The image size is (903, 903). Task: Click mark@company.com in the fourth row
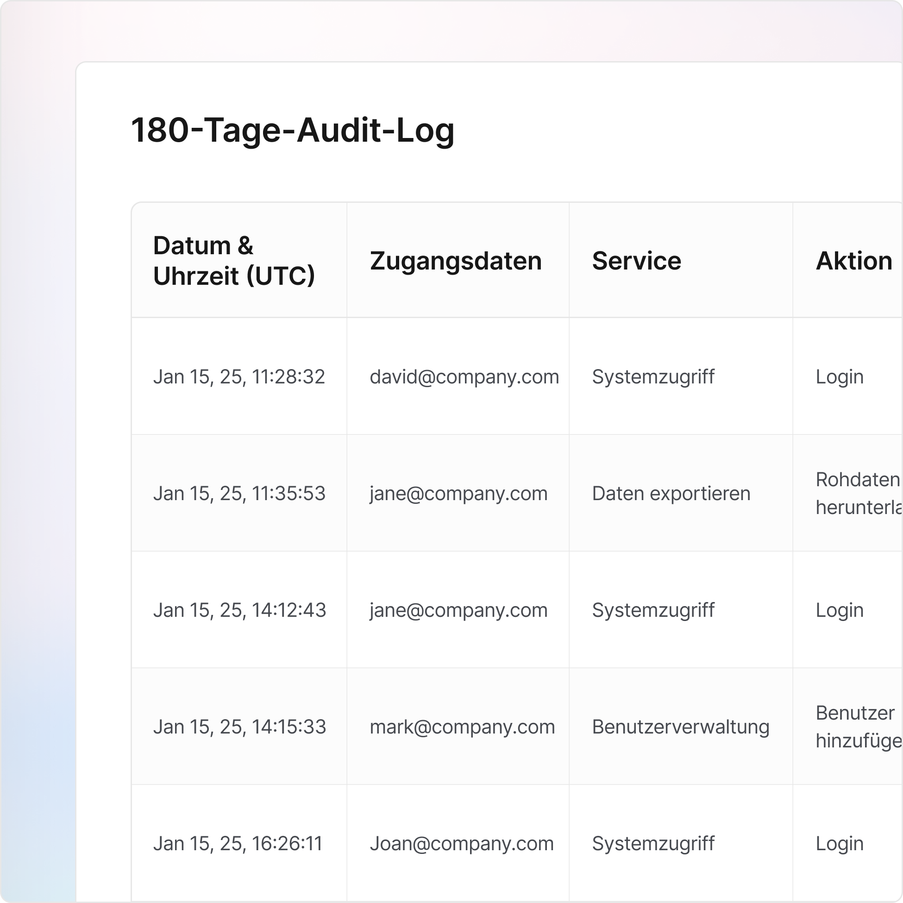pyautogui.click(x=462, y=727)
